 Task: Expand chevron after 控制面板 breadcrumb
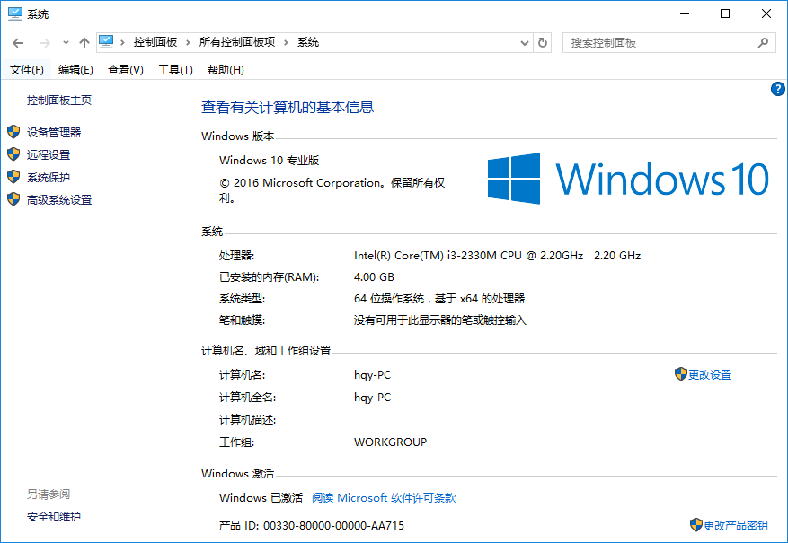tap(188, 43)
